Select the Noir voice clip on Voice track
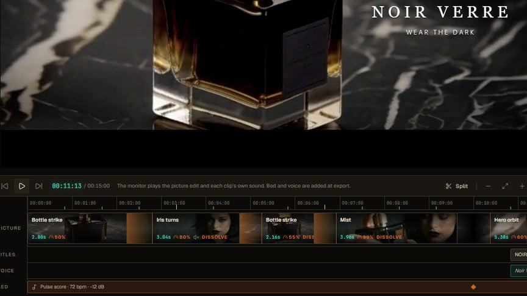 (x=519, y=271)
